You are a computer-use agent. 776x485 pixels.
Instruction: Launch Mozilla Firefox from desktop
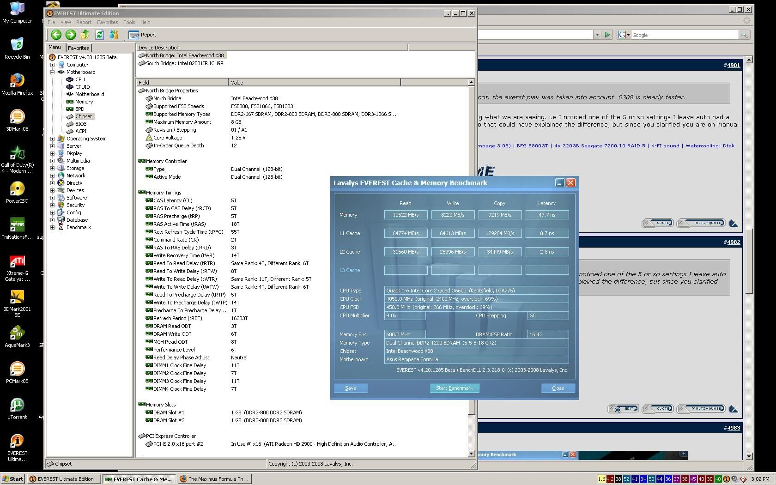tap(17, 84)
